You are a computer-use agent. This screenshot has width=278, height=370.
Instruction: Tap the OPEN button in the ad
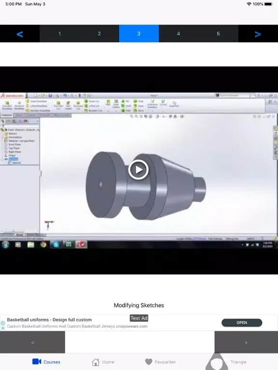coord(242,323)
